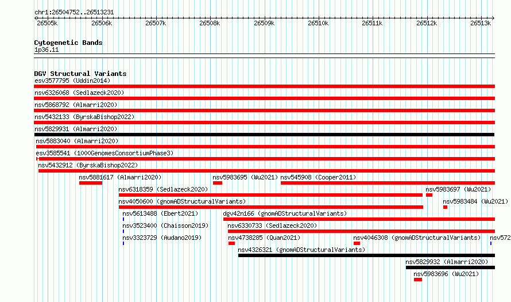Click the red bar under dgv42n166
511x302 pixels.
359,219
